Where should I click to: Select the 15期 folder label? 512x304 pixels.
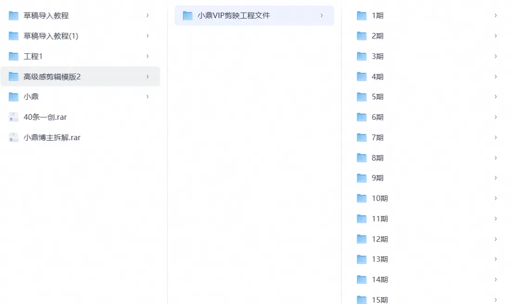pos(380,300)
